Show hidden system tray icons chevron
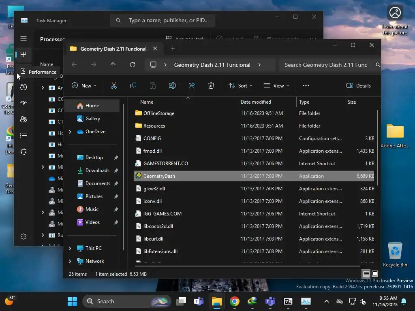 327,301
